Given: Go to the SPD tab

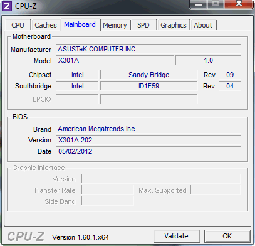Looking at the screenshot, I should (143, 25).
